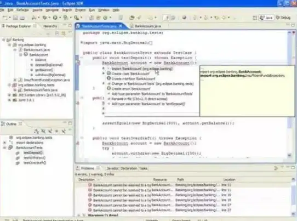Viewport: 297px width, 221px height.
Task: Open the Run toolbar dropdown arrow
Action: (60, 18)
